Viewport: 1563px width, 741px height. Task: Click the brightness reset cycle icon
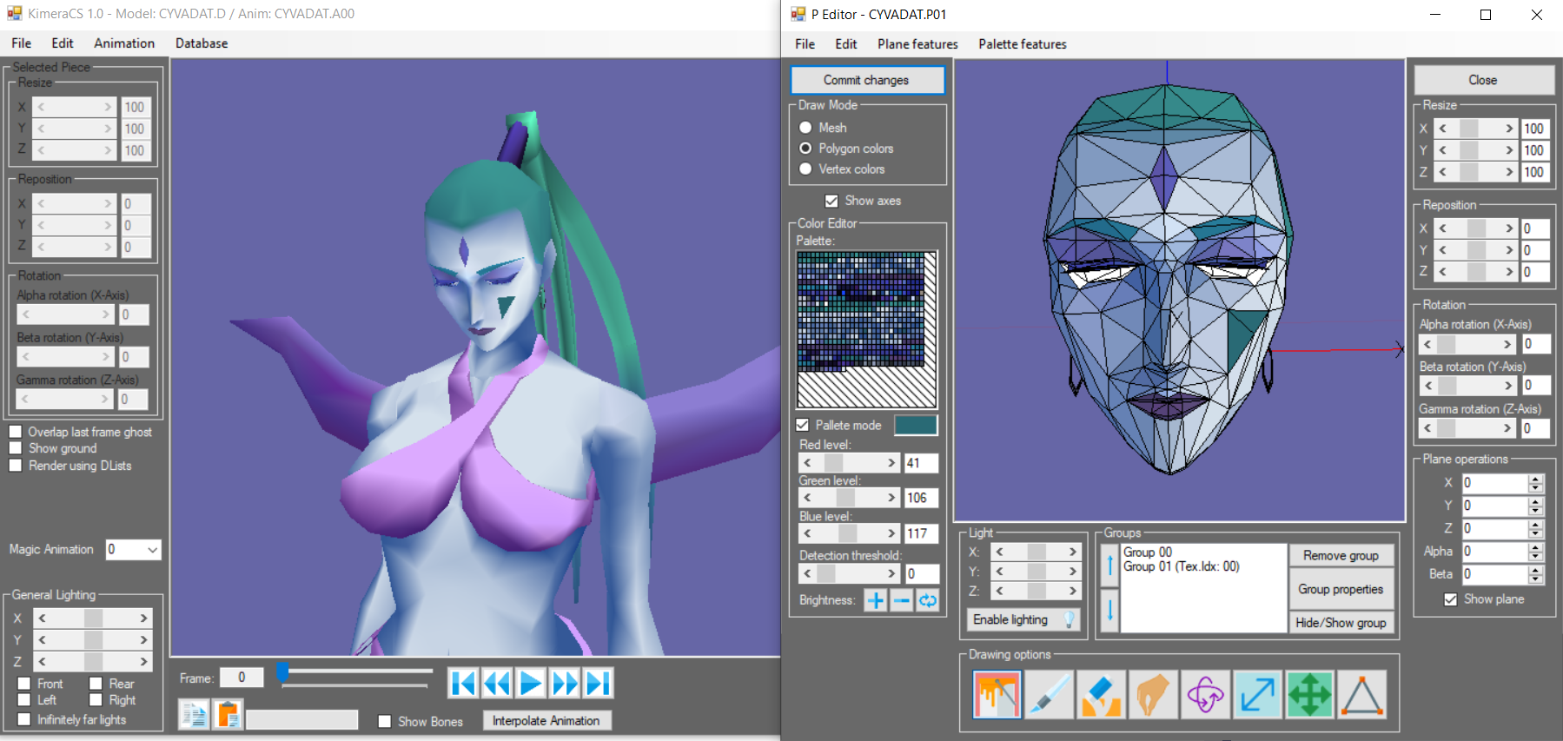tap(928, 600)
